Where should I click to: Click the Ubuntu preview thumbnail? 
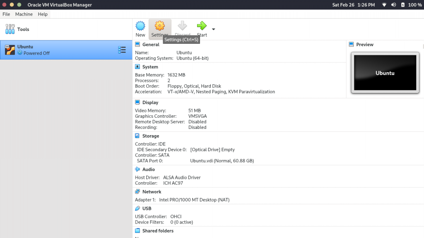385,73
